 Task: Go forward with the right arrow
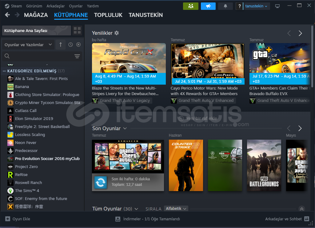pos(17,15)
